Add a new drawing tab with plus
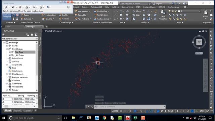This screenshot has width=215, height=121. (x=47, y=27)
